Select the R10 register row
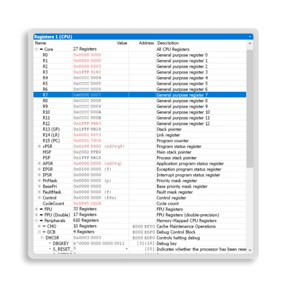 point(140,112)
